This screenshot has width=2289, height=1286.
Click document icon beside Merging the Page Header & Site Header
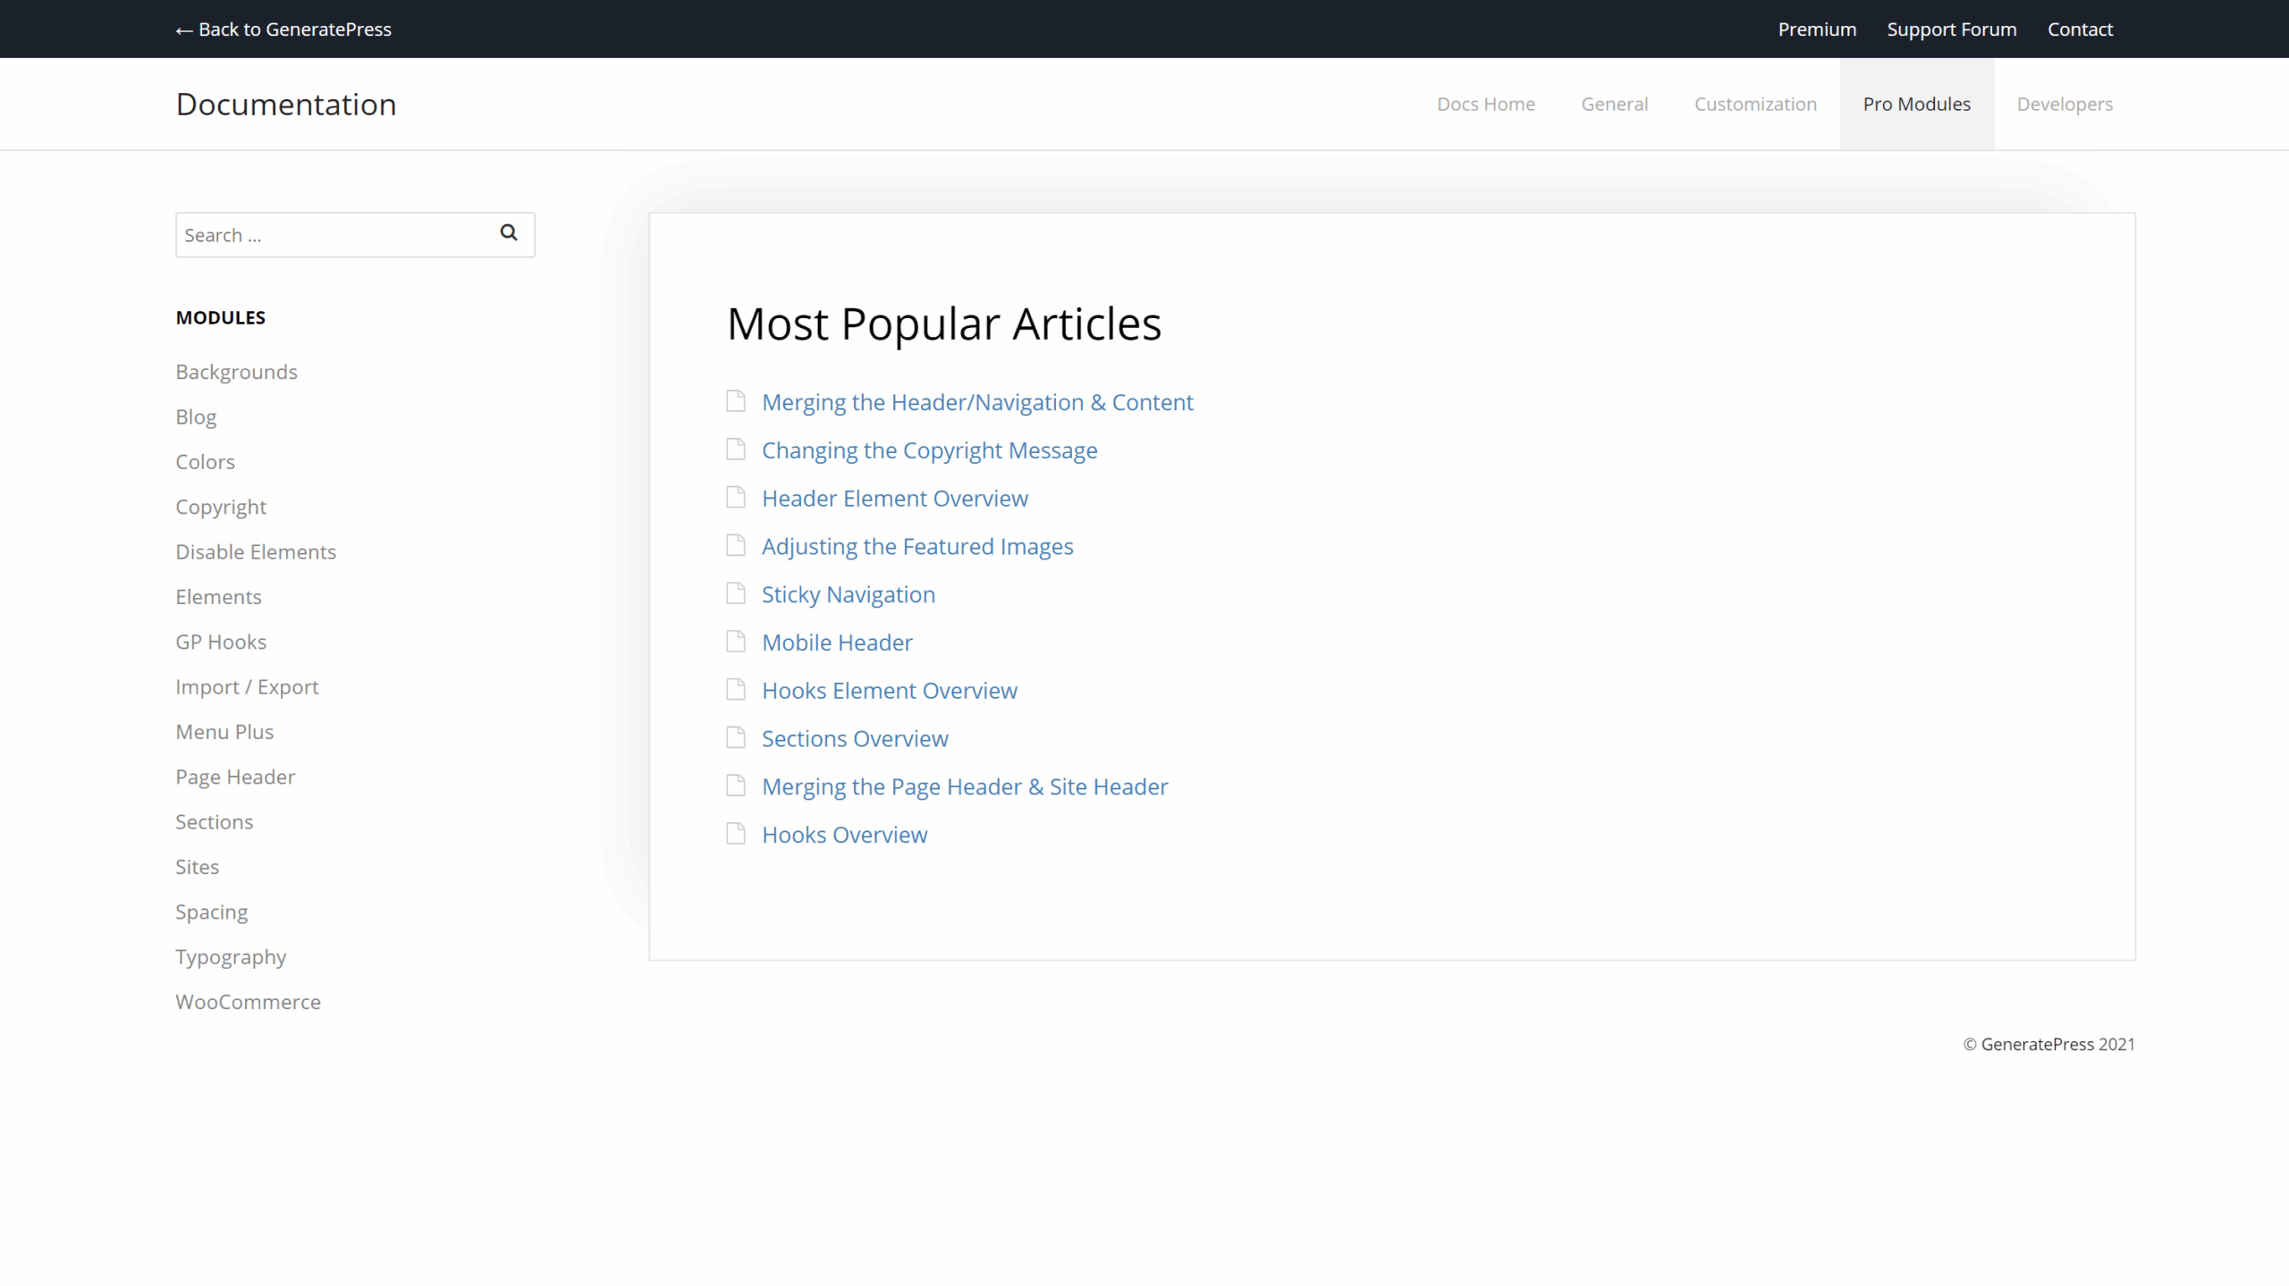[x=736, y=786]
